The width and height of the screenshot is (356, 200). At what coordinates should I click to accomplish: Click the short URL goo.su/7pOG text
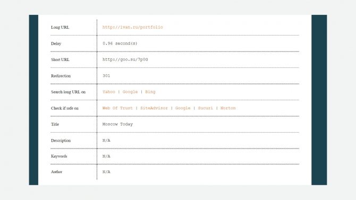pyautogui.click(x=125, y=59)
